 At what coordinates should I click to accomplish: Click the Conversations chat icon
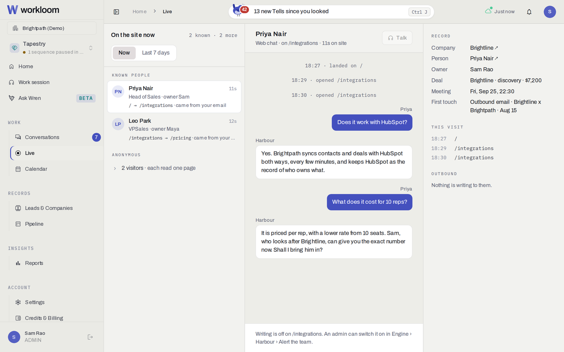(x=18, y=137)
